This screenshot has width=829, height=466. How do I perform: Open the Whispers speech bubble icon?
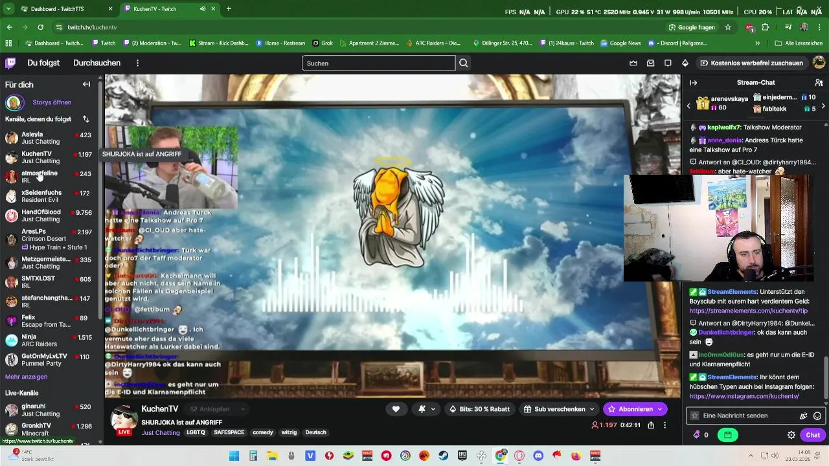668,63
